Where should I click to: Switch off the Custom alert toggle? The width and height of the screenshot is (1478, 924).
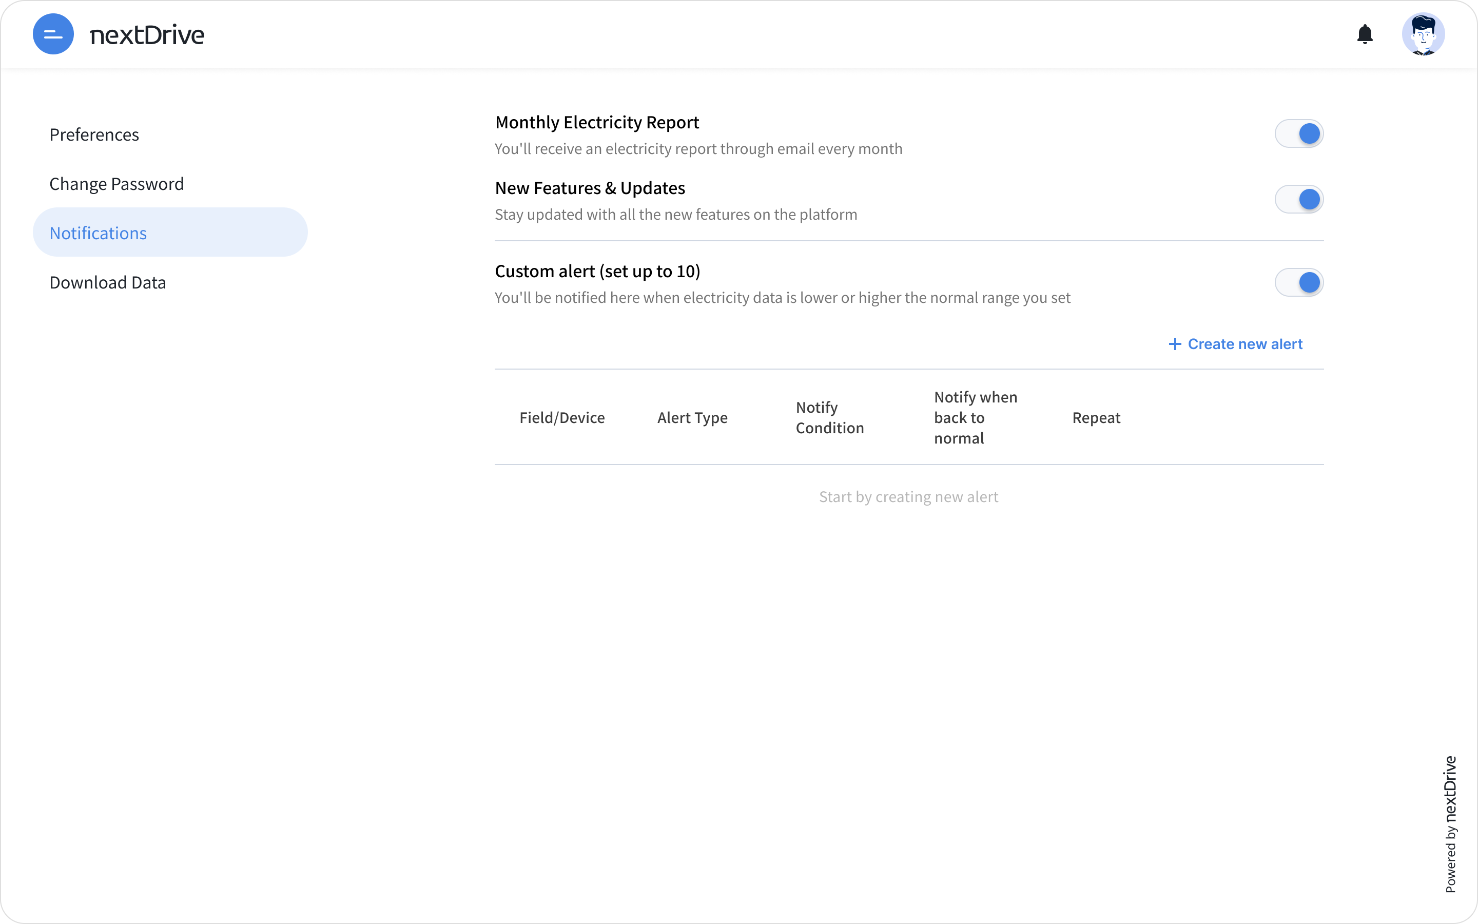pos(1298,282)
